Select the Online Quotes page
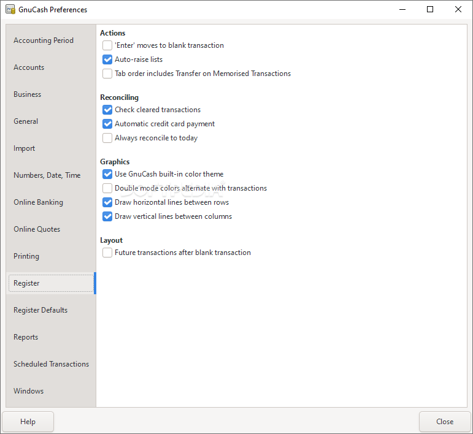Screen dimensions: 473x434 click(x=51, y=229)
